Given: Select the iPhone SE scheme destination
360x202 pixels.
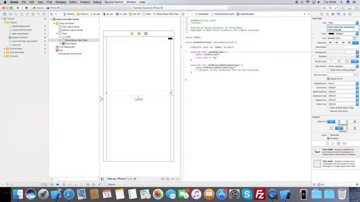Looking at the screenshot, I should (53, 8).
